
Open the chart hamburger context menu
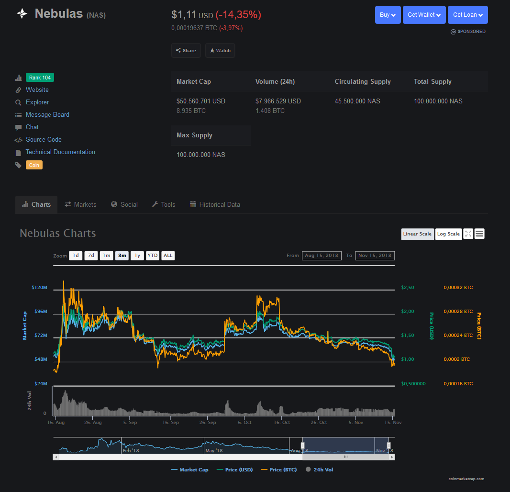(479, 234)
